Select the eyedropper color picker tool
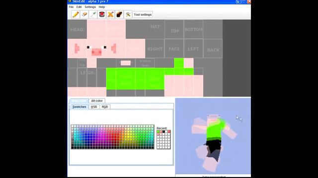The height and width of the screenshot is (178, 318). pos(93,14)
